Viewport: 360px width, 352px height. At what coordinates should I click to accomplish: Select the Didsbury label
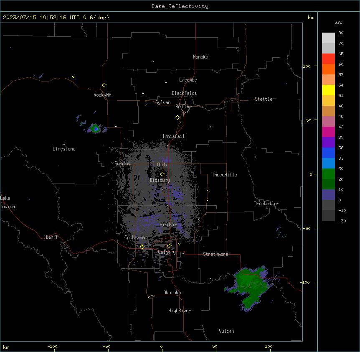coord(160,180)
